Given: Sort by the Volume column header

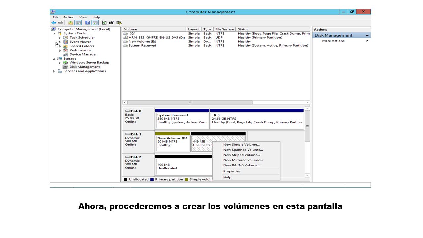Looking at the screenshot, I should [x=154, y=29].
